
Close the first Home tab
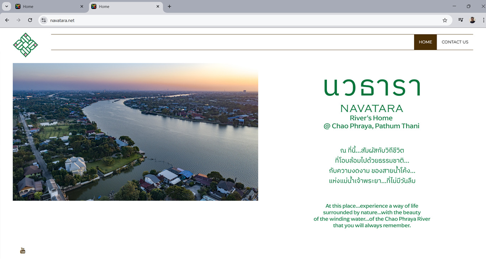click(x=82, y=6)
